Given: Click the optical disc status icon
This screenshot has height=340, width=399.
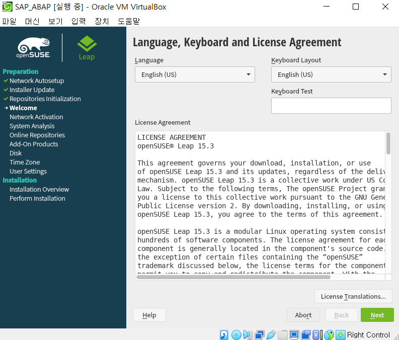Looking at the screenshot, I should [x=236, y=334].
